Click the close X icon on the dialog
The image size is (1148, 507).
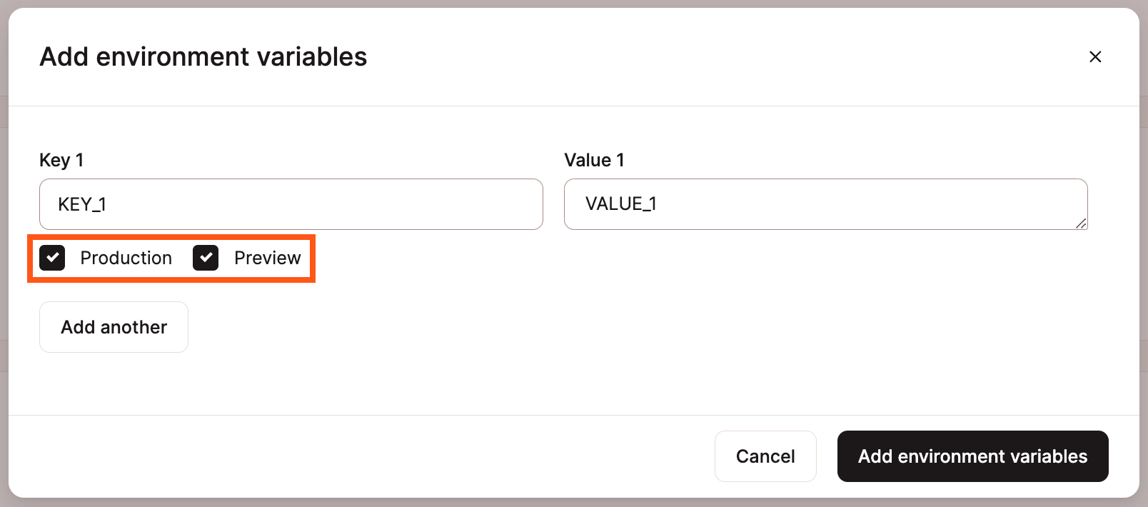tap(1095, 56)
